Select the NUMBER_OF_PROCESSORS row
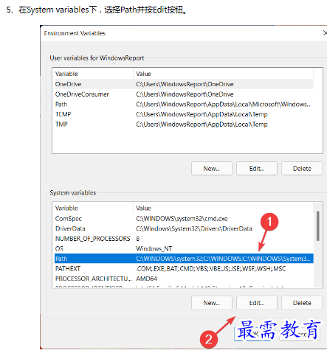 (x=184, y=239)
